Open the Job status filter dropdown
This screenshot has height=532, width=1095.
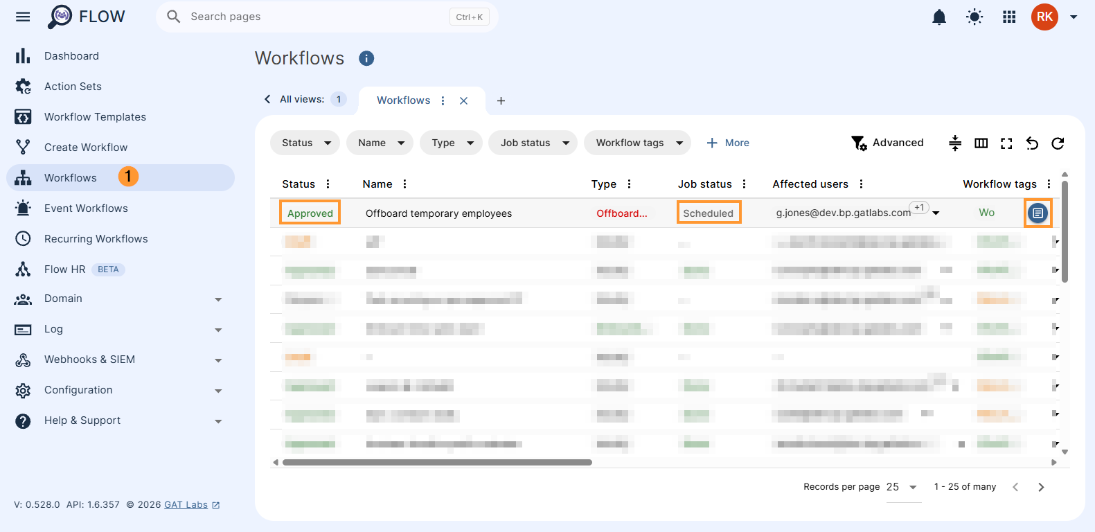[533, 143]
